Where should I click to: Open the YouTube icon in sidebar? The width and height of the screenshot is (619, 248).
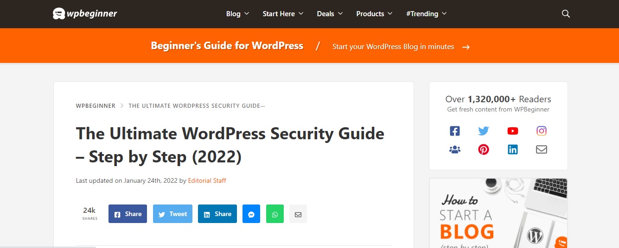(512, 131)
